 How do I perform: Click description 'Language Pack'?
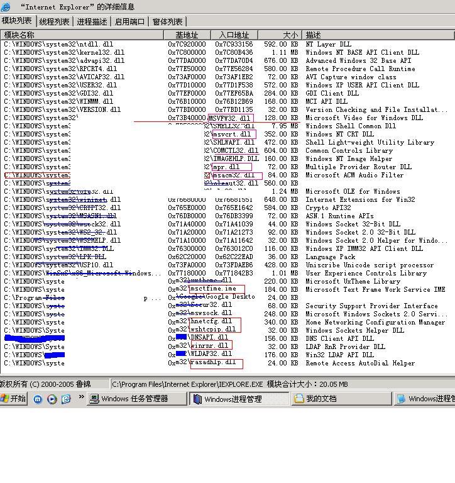[331, 257]
